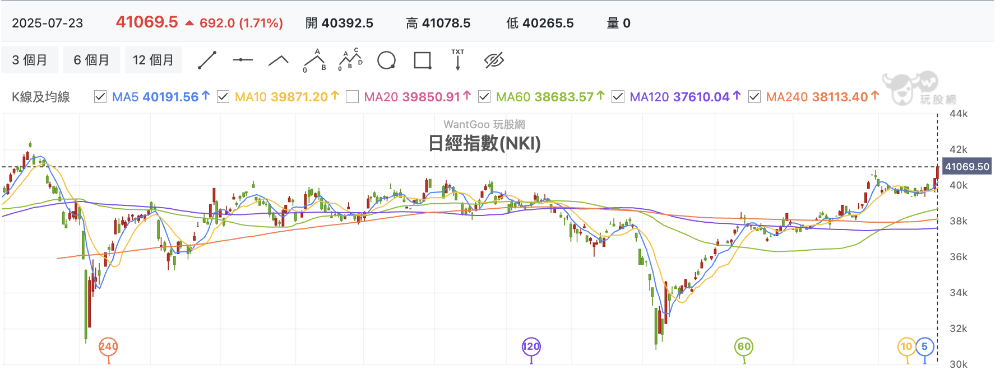Click the MA60 38683.57 value text
The width and height of the screenshot is (1000, 375).
tap(545, 97)
